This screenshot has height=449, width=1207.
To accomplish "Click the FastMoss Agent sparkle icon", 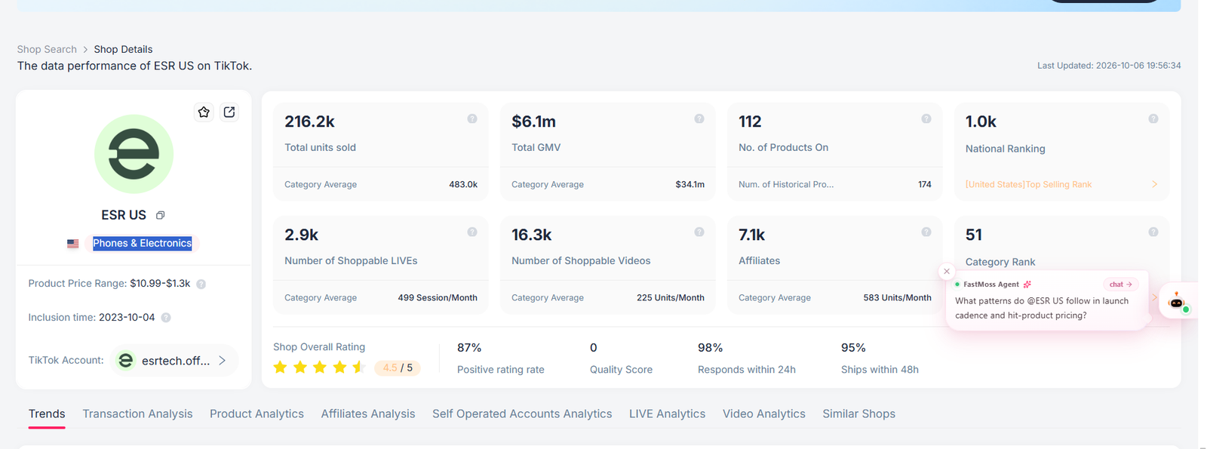I will [x=1027, y=284].
